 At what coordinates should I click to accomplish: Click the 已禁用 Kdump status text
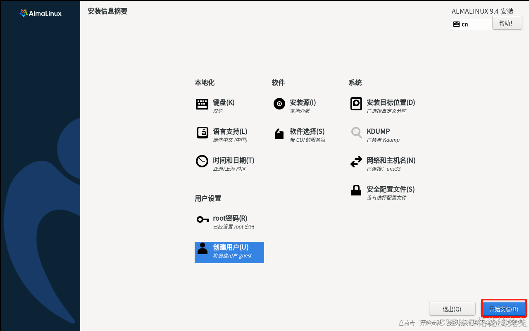click(383, 140)
